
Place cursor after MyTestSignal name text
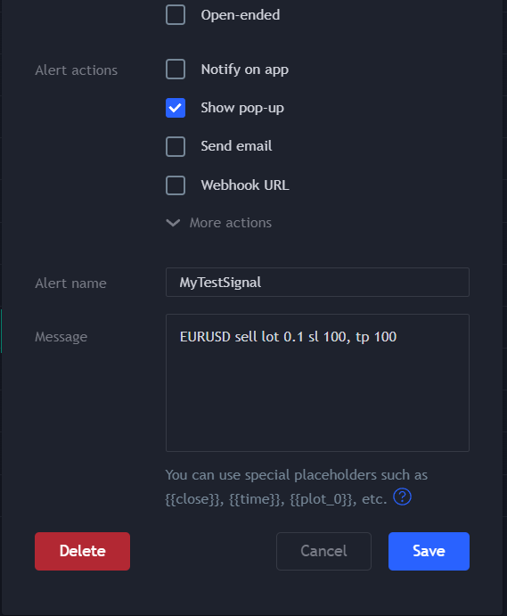tap(262, 283)
